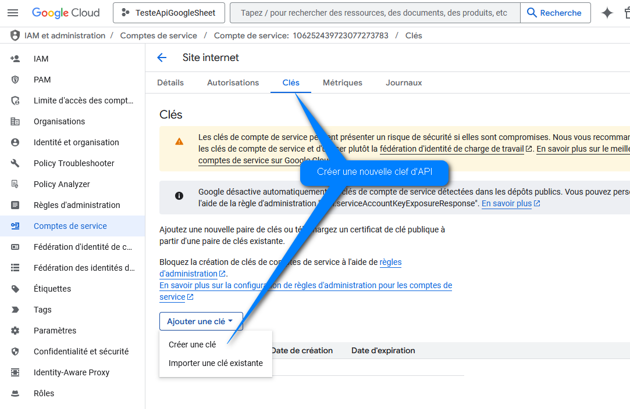Open Confidentialité et sécurité in the sidebar
Viewport: 630px width, 409px height.
point(72,351)
